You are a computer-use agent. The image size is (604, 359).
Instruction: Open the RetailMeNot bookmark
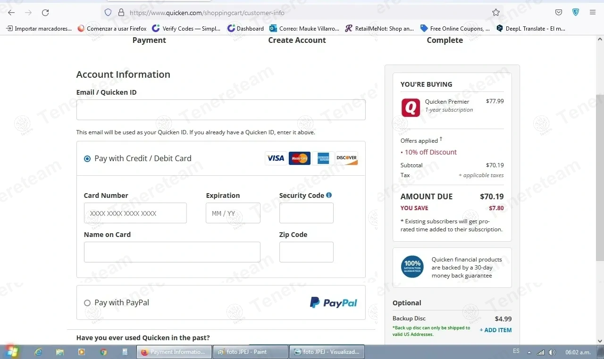click(x=379, y=28)
